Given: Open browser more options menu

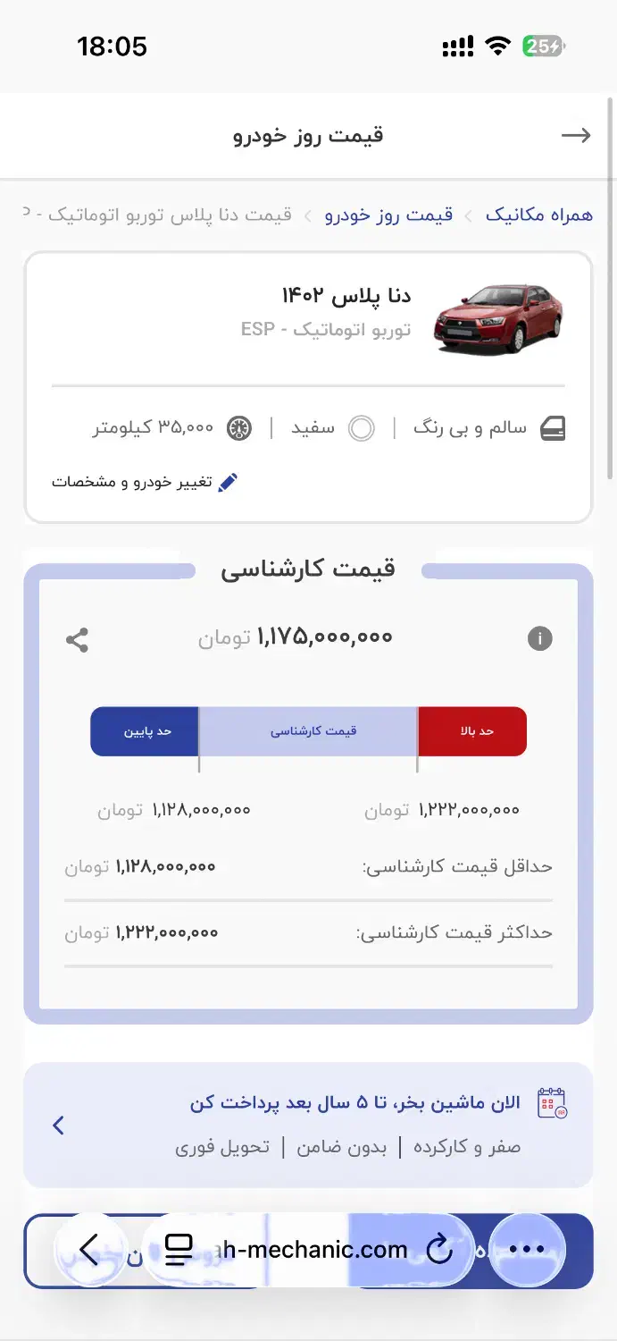Looking at the screenshot, I should 526,1250.
